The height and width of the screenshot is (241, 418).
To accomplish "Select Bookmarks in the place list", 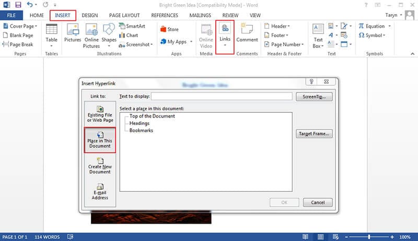I will point(141,130).
